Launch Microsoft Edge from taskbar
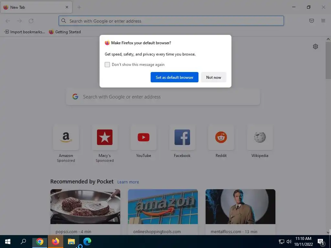This screenshot has width=331, height=248. 87,242
